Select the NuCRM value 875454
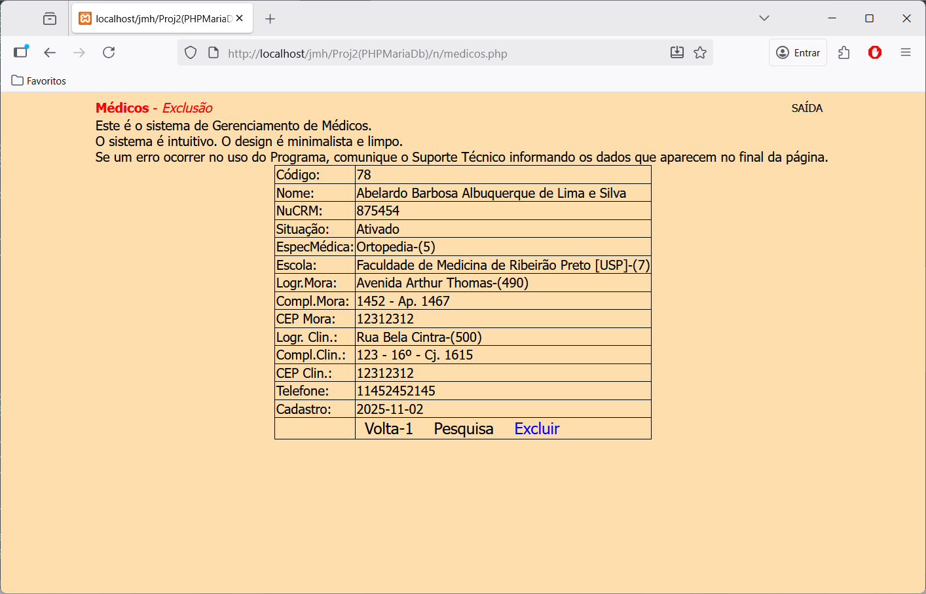Viewport: 926px width, 594px height. coord(503,211)
